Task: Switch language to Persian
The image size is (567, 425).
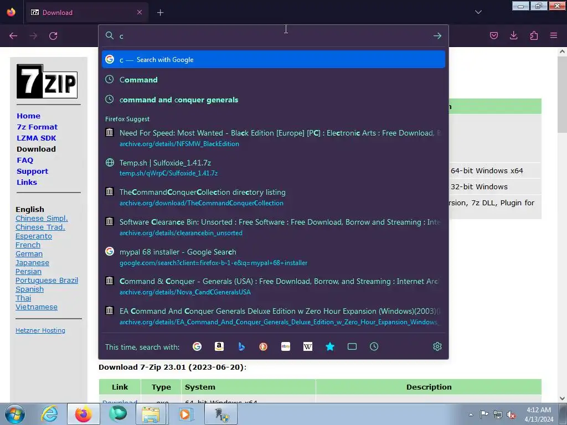Action: point(28,271)
